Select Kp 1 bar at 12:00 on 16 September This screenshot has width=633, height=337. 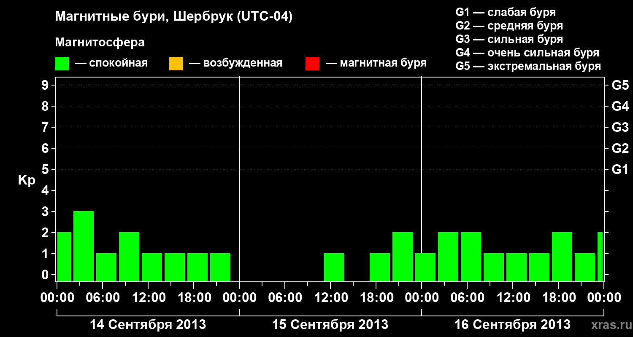(x=517, y=267)
